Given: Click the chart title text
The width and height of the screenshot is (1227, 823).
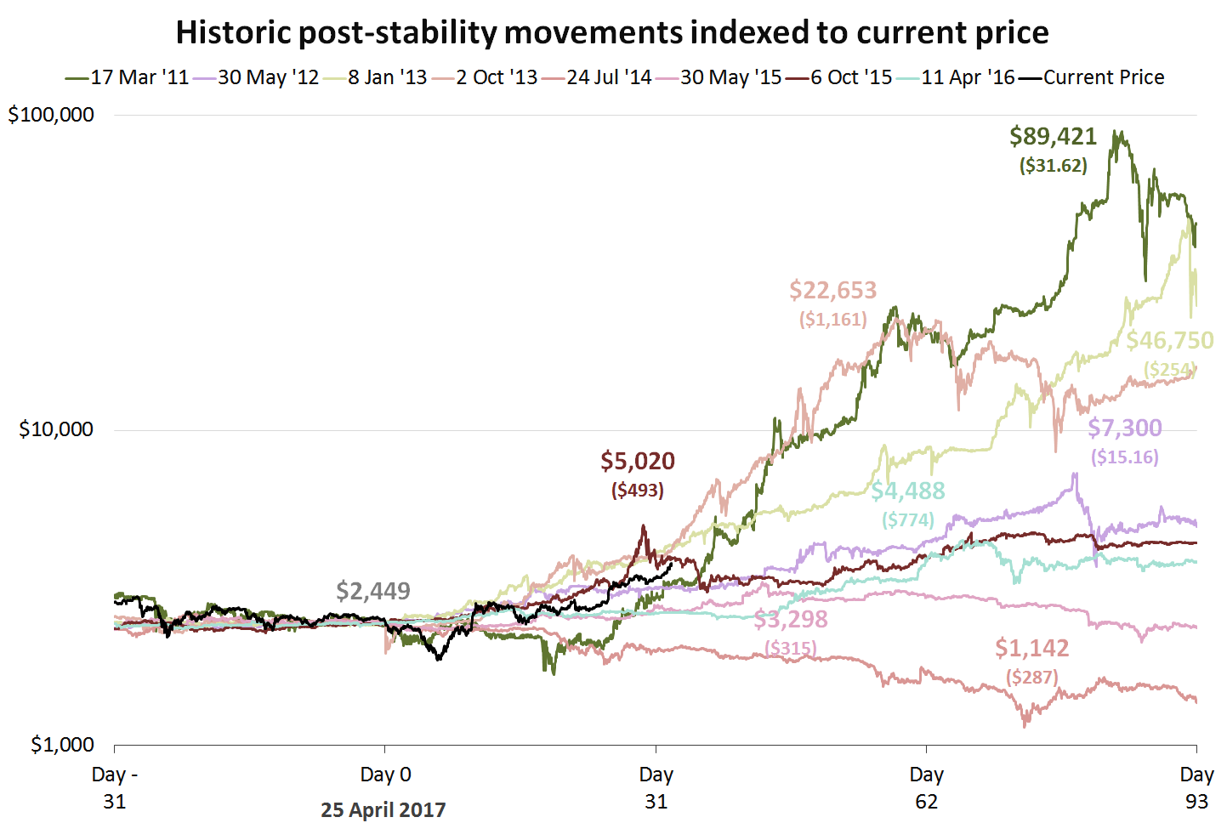Looking at the screenshot, I should point(612,32).
